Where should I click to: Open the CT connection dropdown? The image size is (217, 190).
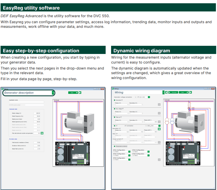[x=159, y=126]
